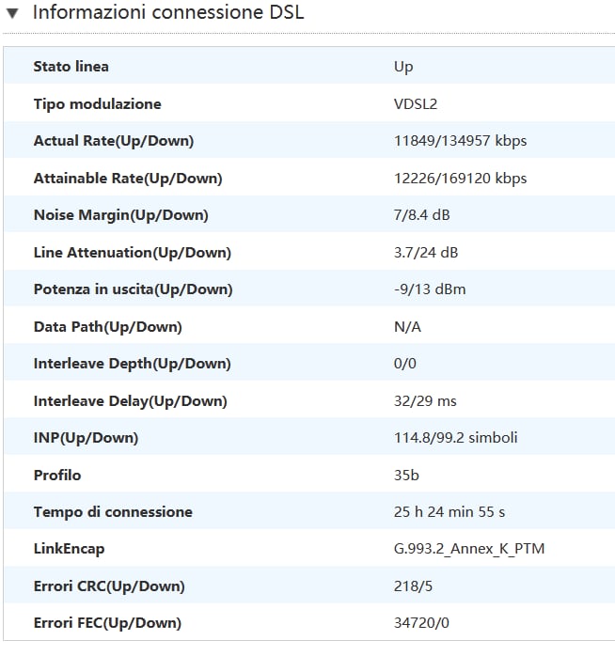Select the Potenza in uscita value -9/13 dBm
Screen dimensions: 615x656
pos(430,289)
